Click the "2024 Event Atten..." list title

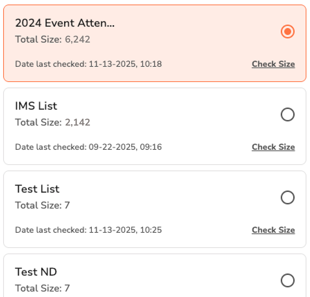(x=65, y=23)
